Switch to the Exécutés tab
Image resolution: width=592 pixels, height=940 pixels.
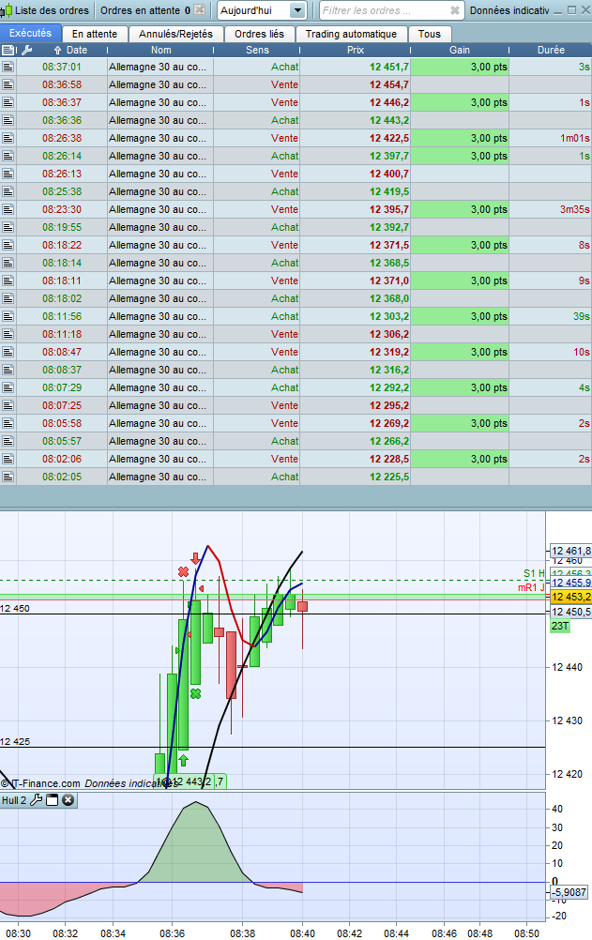tap(31, 34)
